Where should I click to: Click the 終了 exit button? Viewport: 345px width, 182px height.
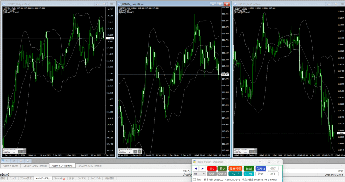click(x=273, y=174)
